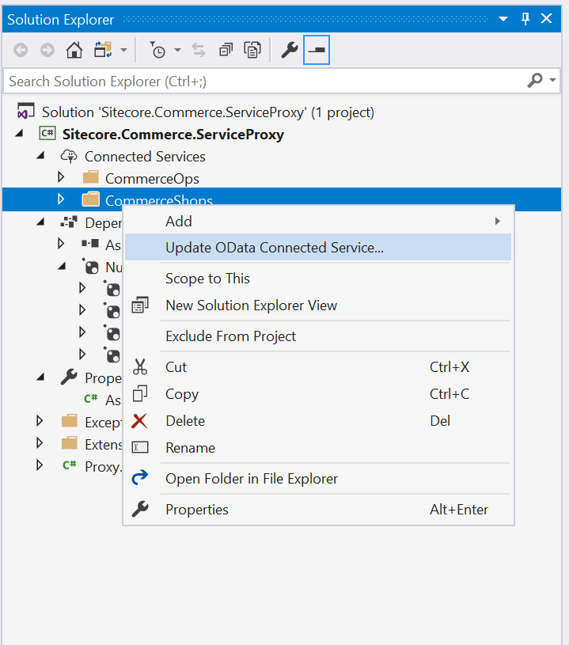Toggle Show All Files icon
The width and height of the screenshot is (569, 645).
click(252, 50)
